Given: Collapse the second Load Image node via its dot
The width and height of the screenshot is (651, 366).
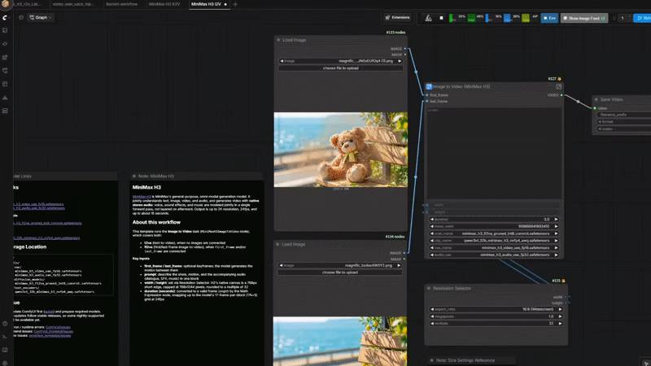Looking at the screenshot, I should (x=277, y=245).
